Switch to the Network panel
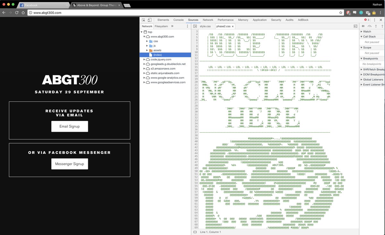 (x=208, y=20)
